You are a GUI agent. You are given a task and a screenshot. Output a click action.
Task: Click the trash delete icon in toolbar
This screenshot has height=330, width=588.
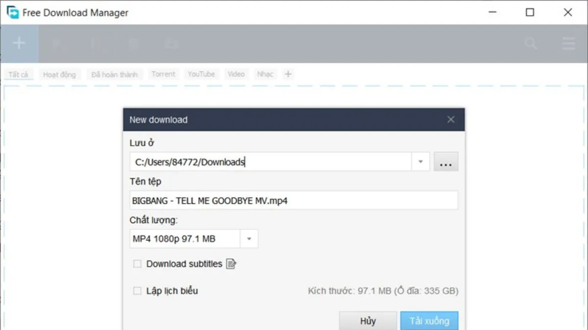tap(132, 44)
